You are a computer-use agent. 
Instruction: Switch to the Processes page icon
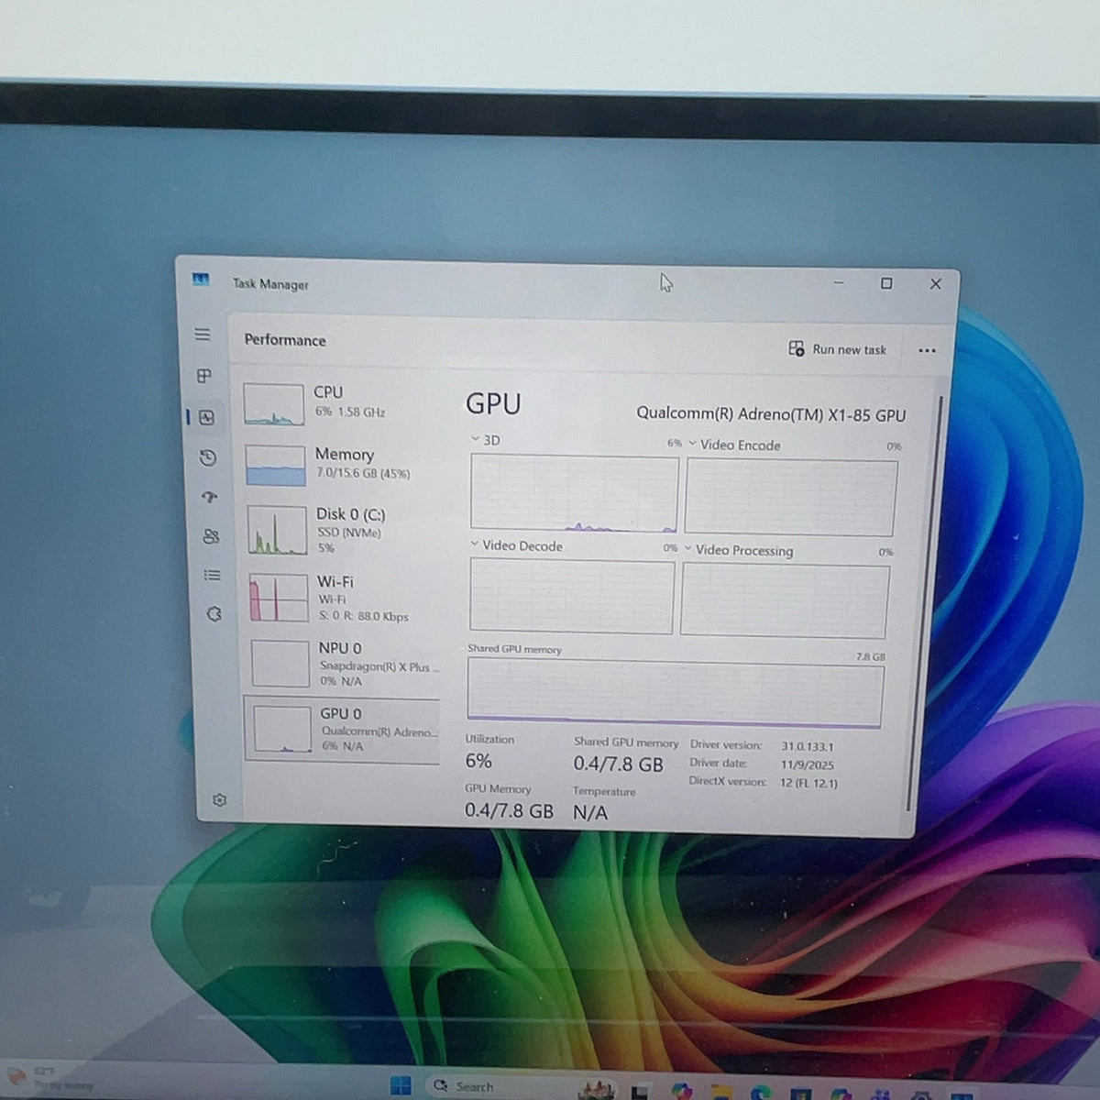click(204, 376)
